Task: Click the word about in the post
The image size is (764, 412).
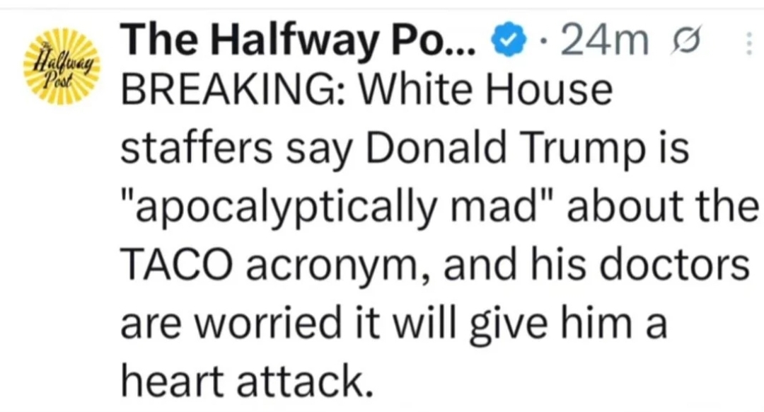Action: coord(627,206)
